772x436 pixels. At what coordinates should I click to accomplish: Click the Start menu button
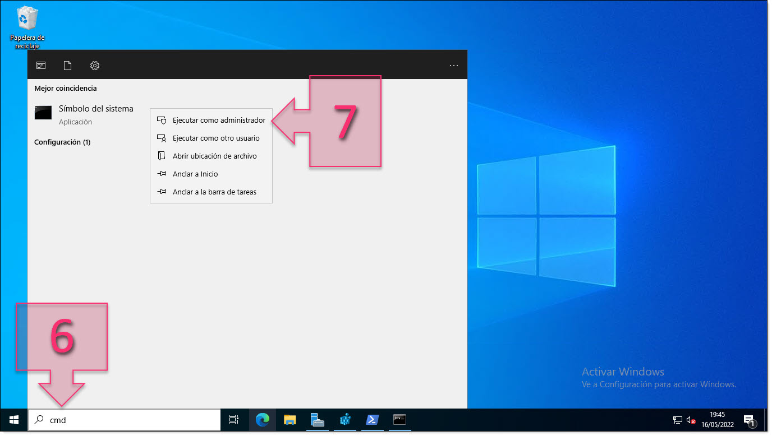[12, 420]
